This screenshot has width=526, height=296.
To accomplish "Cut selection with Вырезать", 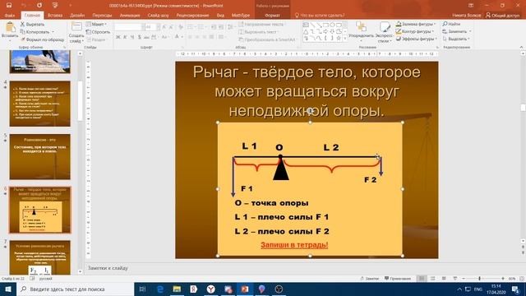I will 32,24.
